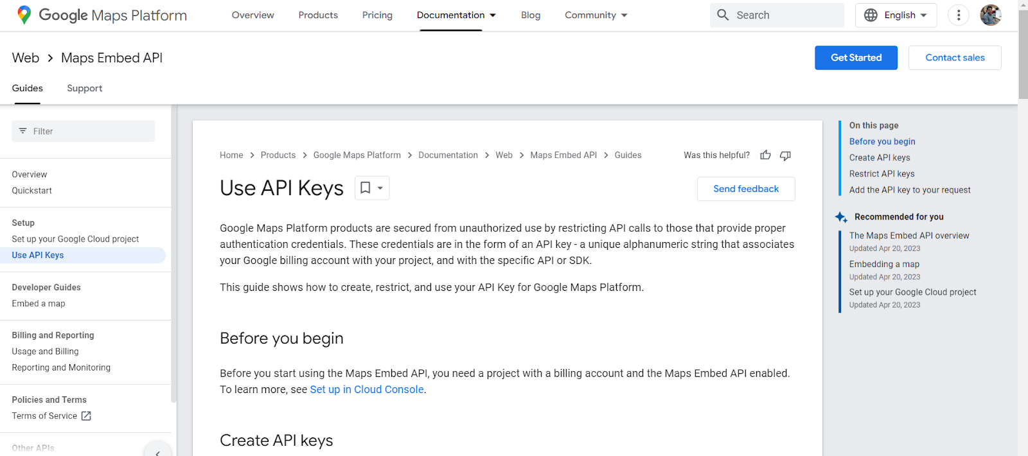The width and height of the screenshot is (1028, 456).
Task: Click the search magnifier icon
Action: 723,15
